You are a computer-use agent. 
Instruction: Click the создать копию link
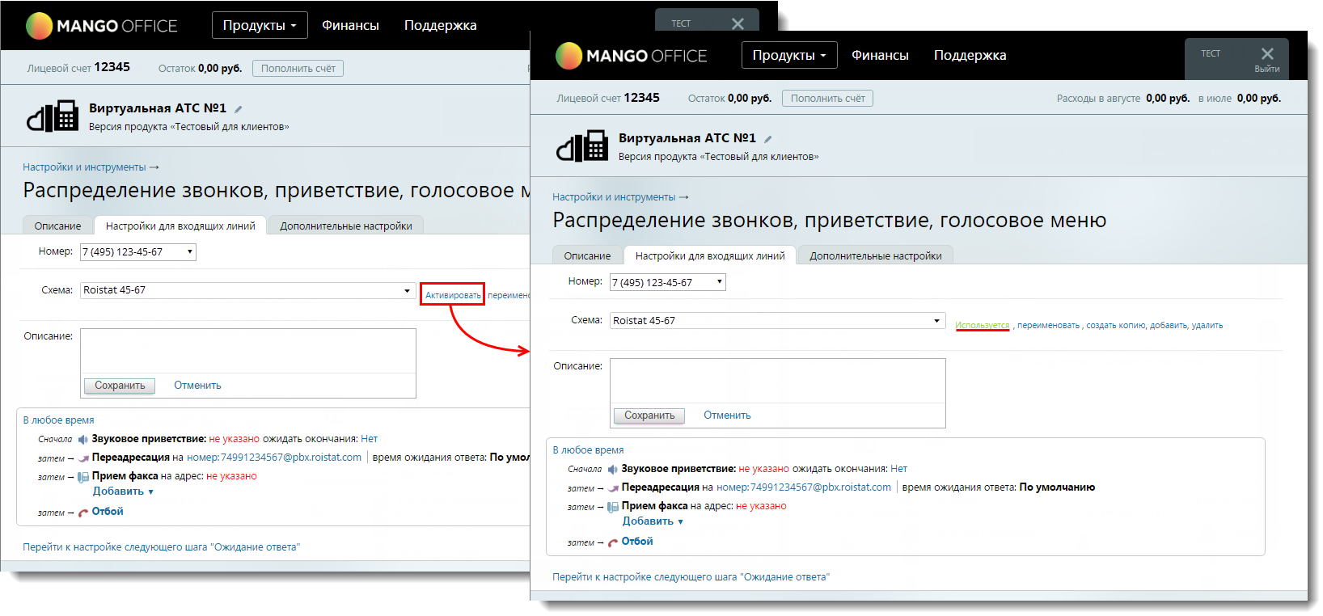pos(1115,325)
